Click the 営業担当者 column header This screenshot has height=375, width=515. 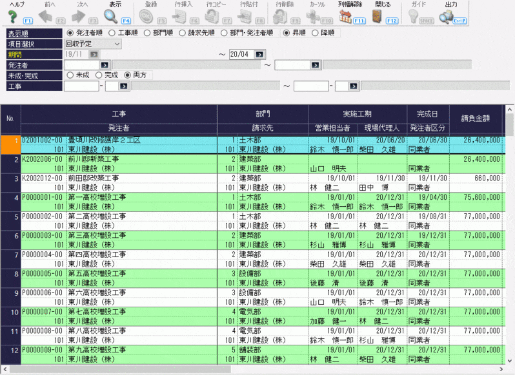(x=333, y=128)
